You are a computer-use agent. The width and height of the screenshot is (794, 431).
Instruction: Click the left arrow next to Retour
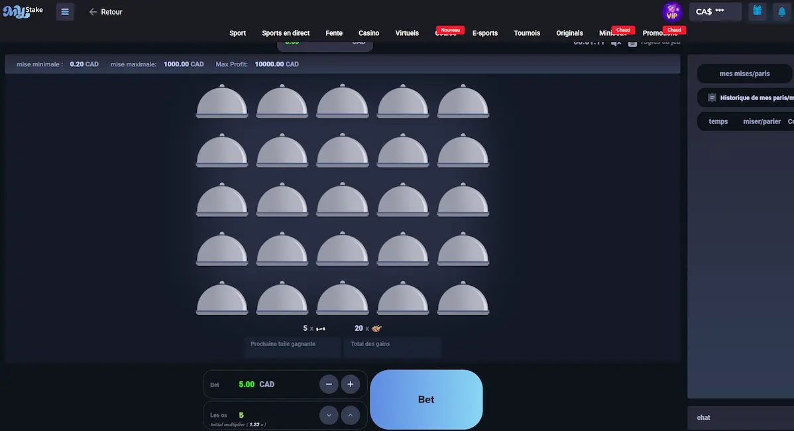pyautogui.click(x=93, y=12)
